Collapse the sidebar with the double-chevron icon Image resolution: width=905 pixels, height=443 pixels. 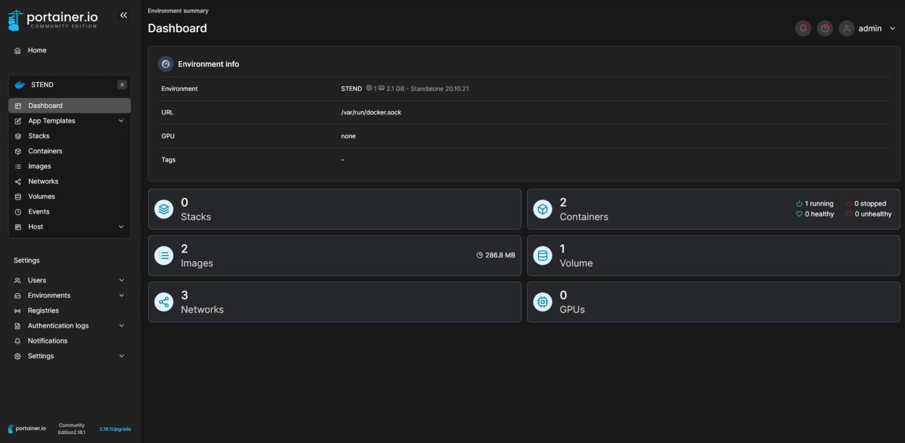[123, 15]
